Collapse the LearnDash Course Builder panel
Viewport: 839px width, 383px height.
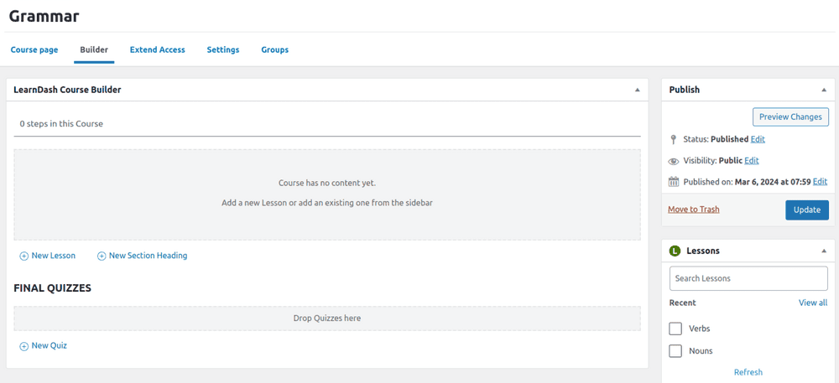click(637, 90)
